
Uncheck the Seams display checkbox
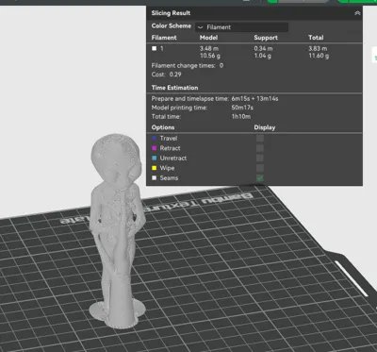point(260,177)
